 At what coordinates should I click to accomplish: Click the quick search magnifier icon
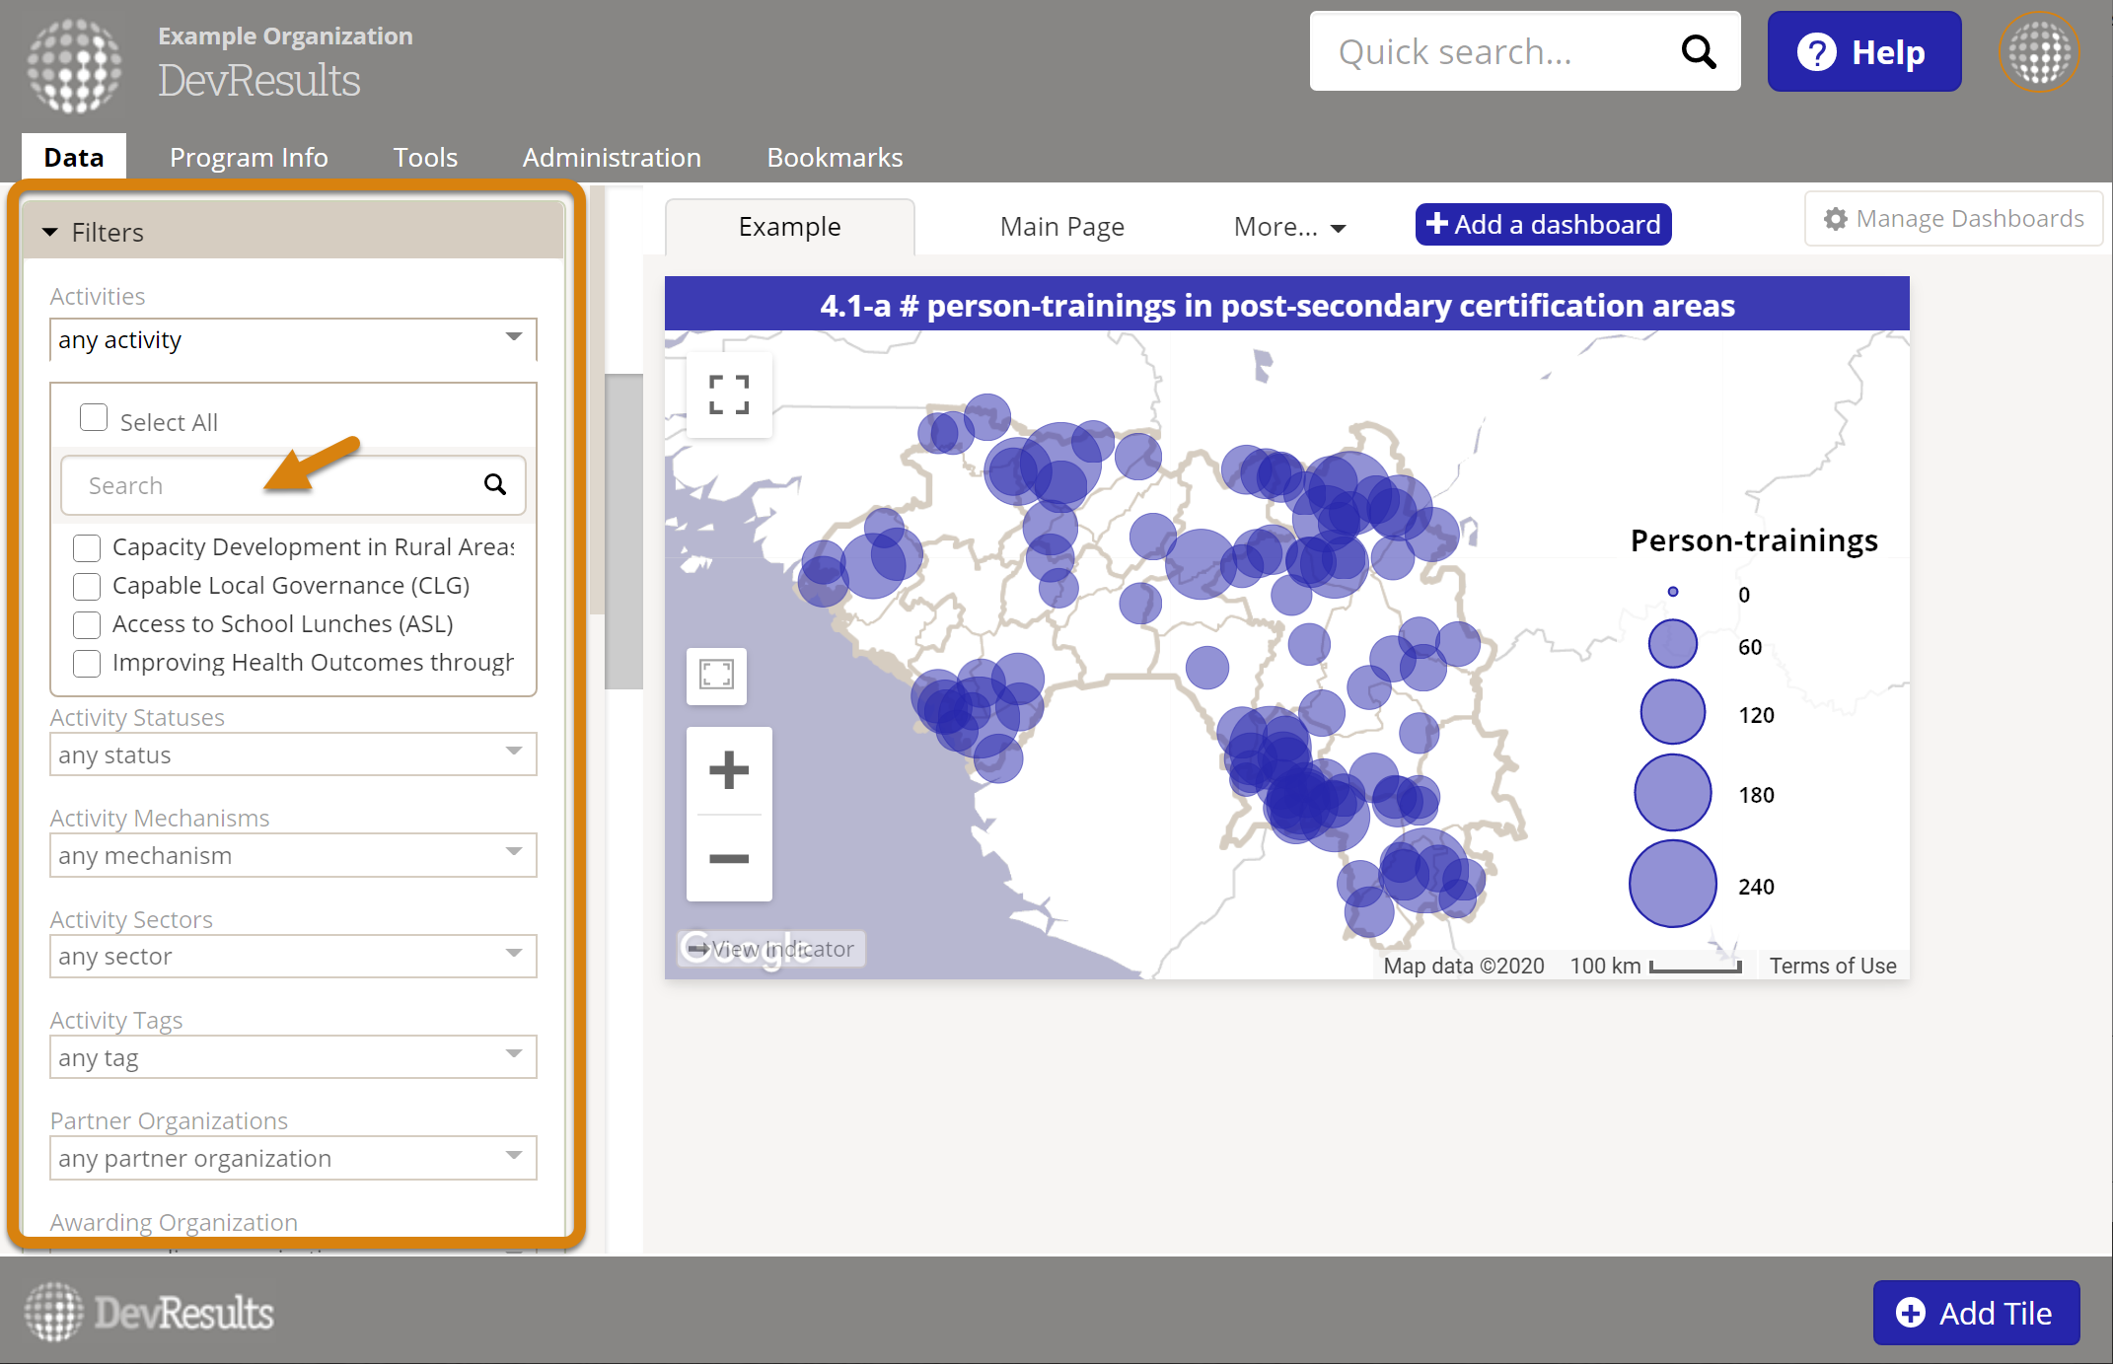1698,51
